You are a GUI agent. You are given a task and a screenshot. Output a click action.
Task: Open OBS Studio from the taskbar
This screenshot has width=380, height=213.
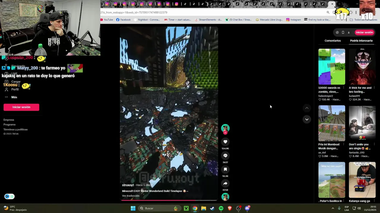pyautogui.click(x=238, y=208)
